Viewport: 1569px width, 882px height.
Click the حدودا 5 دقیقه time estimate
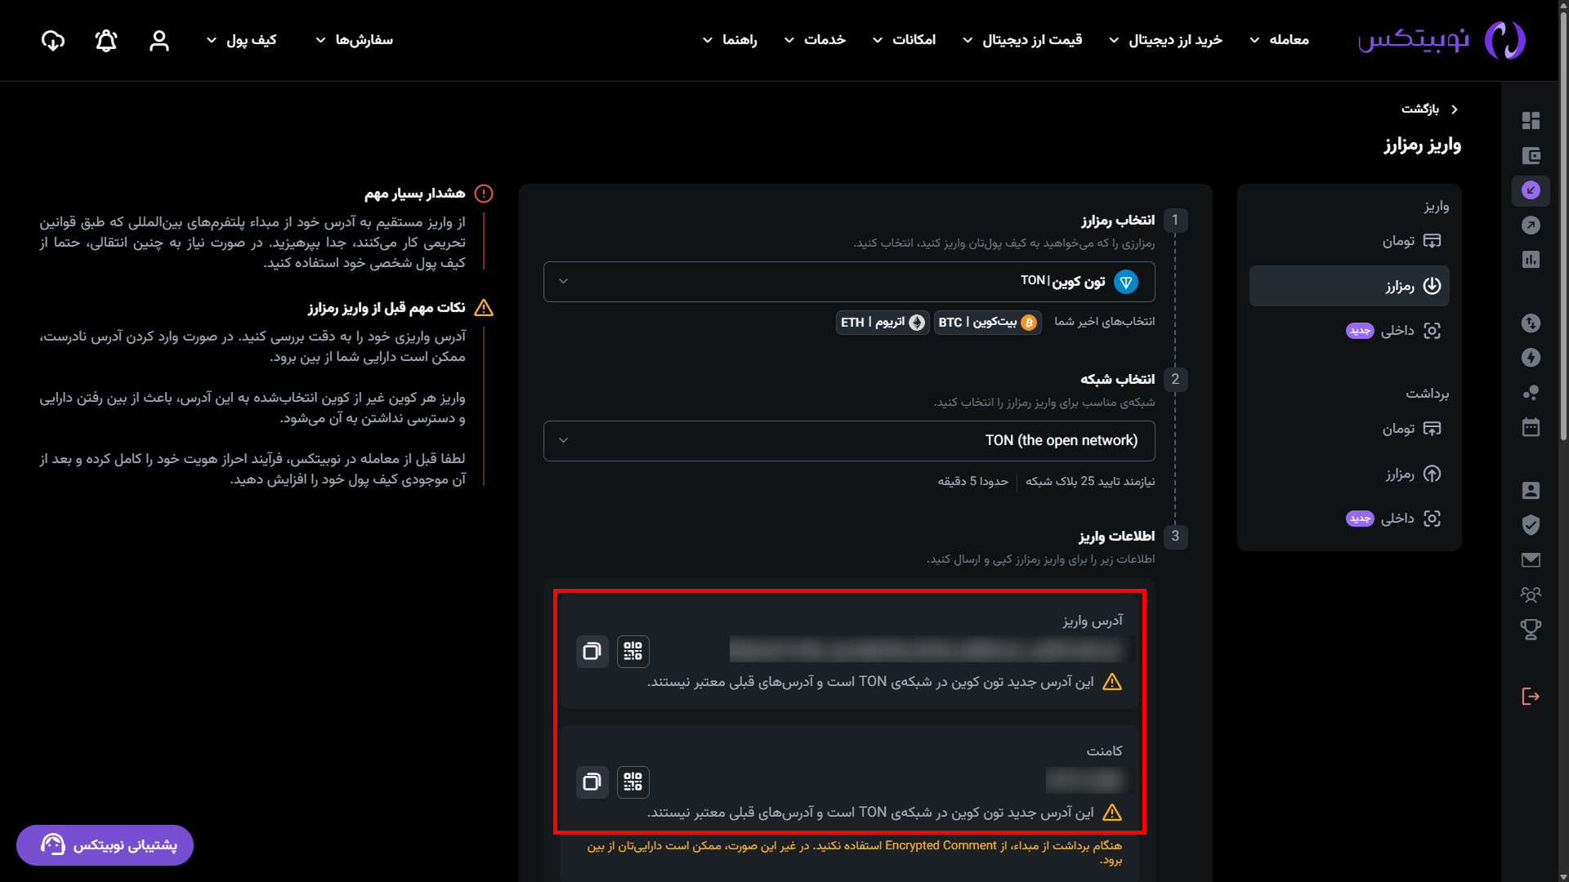(972, 482)
